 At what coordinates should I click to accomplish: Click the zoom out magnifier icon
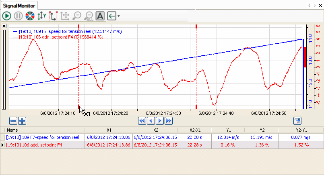point(76,16)
